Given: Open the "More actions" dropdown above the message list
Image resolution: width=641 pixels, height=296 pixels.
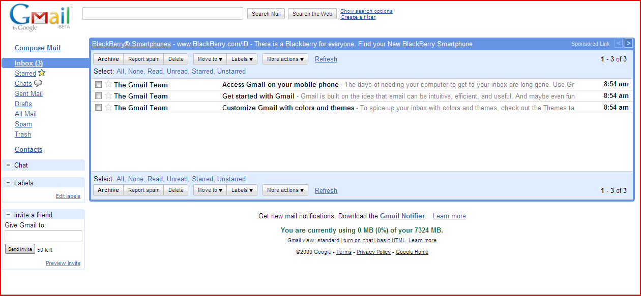Looking at the screenshot, I should [285, 59].
